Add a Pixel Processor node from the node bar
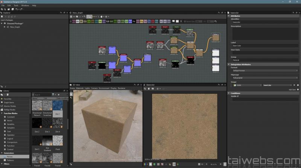 134,21
